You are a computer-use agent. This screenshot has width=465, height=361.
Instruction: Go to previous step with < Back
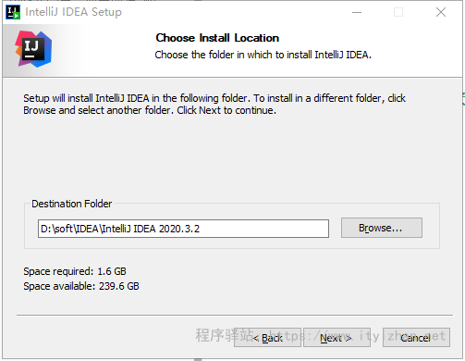(x=267, y=338)
